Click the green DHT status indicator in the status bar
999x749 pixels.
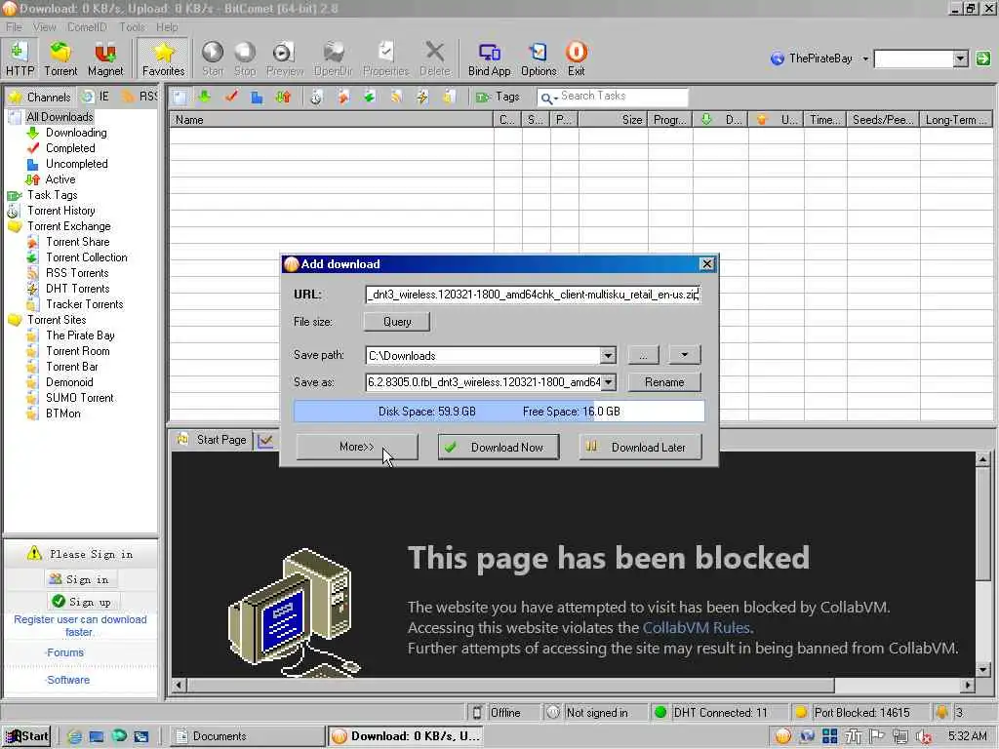click(x=660, y=712)
